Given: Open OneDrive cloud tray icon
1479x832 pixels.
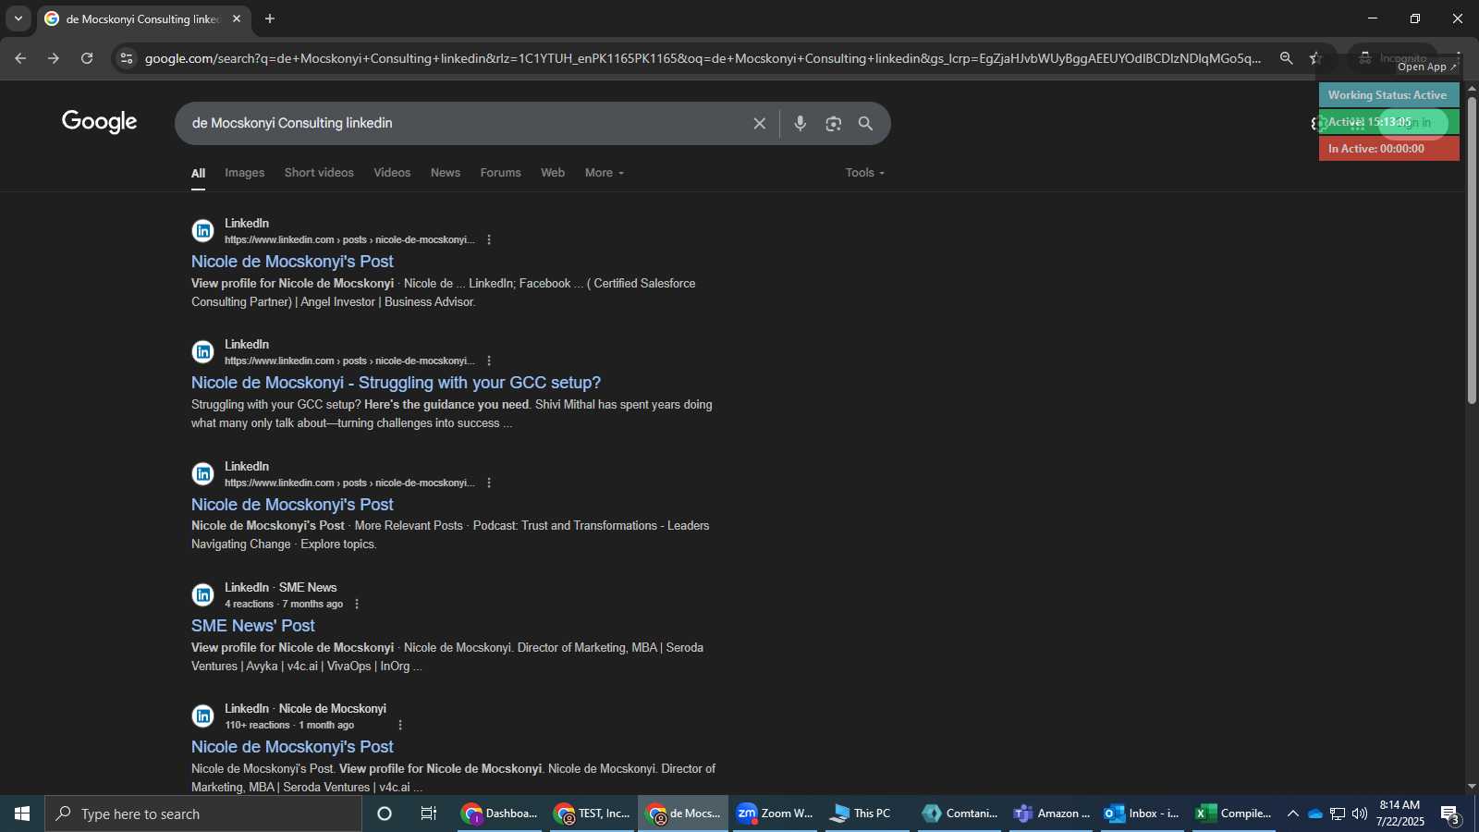Looking at the screenshot, I should (x=1314, y=814).
